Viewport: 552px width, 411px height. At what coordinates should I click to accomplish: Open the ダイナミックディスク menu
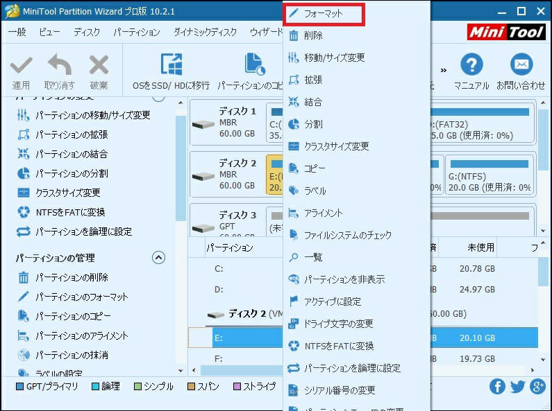pos(205,33)
